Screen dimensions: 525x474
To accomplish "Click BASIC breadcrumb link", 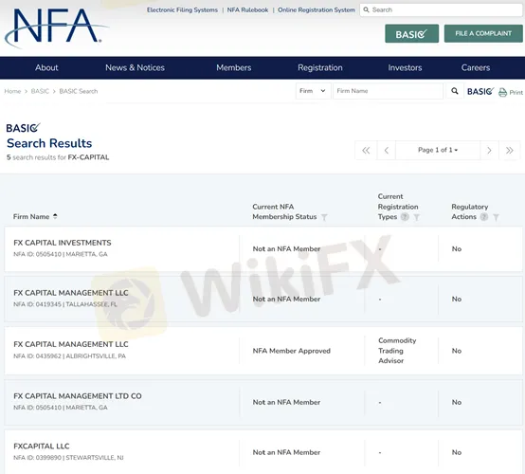I will click(x=40, y=91).
